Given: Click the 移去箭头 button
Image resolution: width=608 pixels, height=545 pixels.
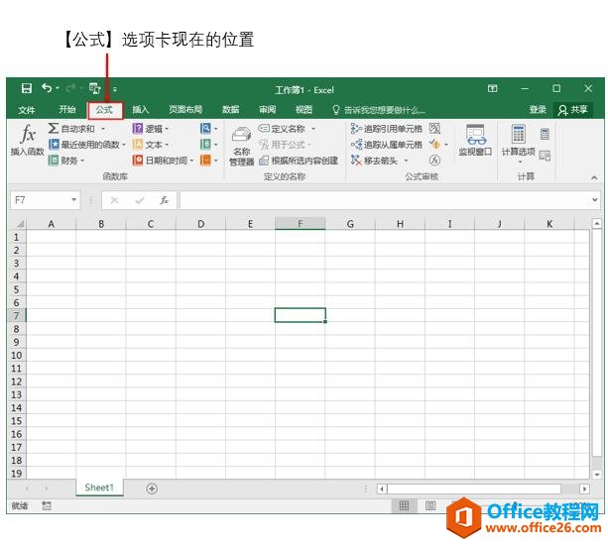Looking at the screenshot, I should point(375,160).
